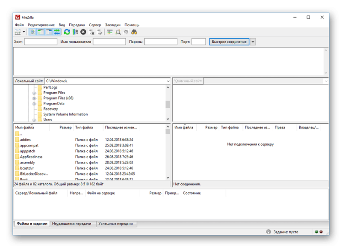The height and width of the screenshot is (248, 342).
Task: Open the Редактирование menu
Action: (41, 25)
